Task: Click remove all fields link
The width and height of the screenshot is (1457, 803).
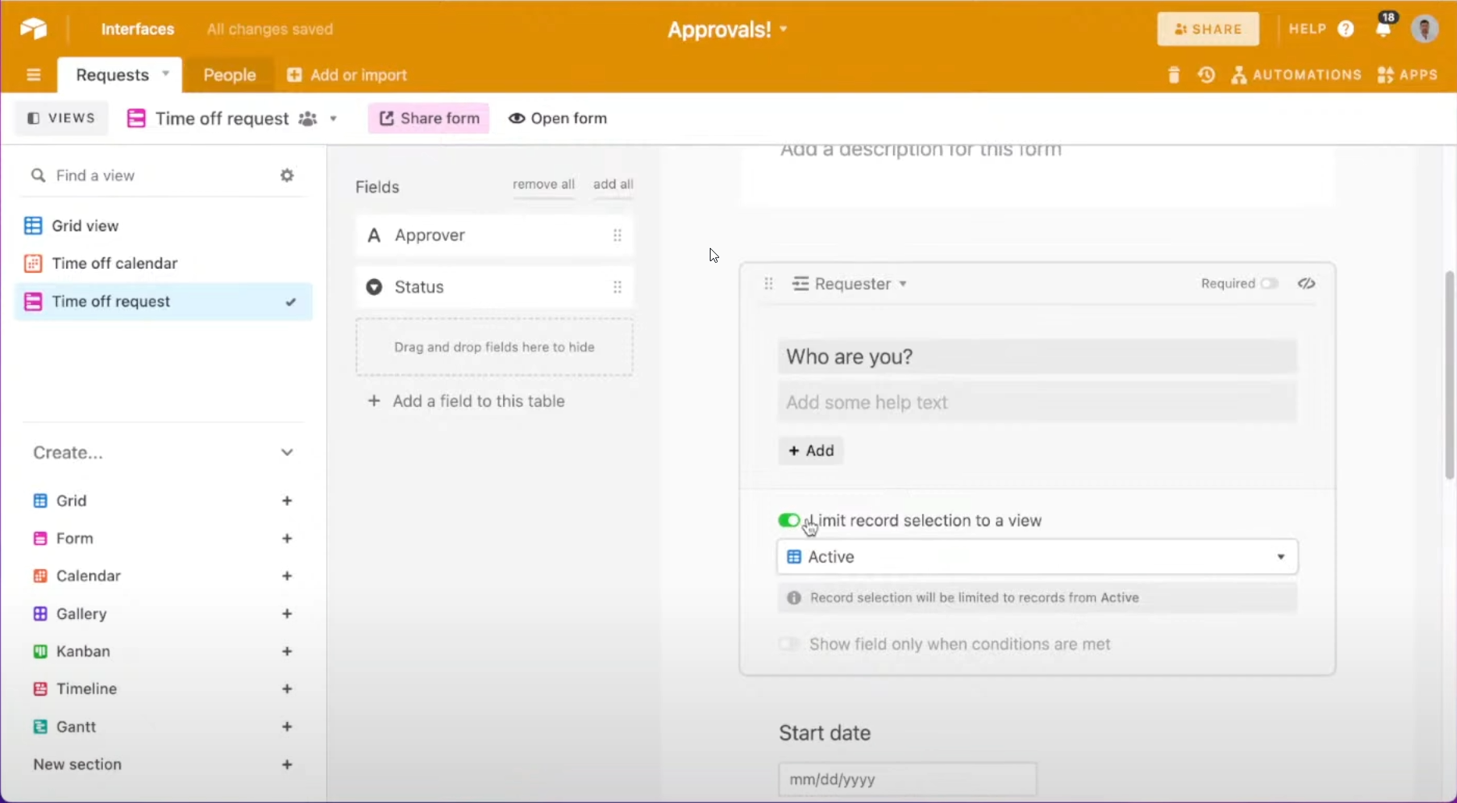Action: (x=544, y=184)
